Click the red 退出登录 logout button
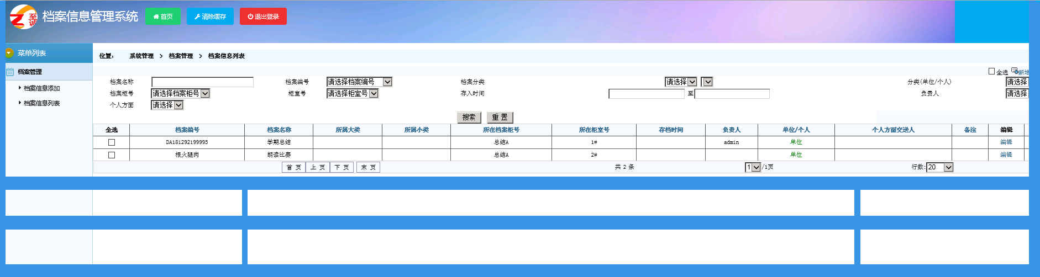The width and height of the screenshot is (1040, 277). pyautogui.click(x=263, y=17)
